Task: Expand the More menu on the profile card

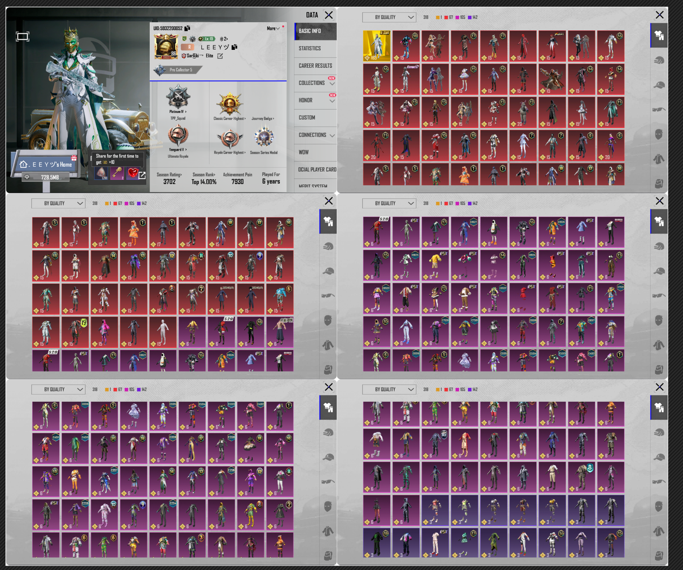Action: (273, 29)
